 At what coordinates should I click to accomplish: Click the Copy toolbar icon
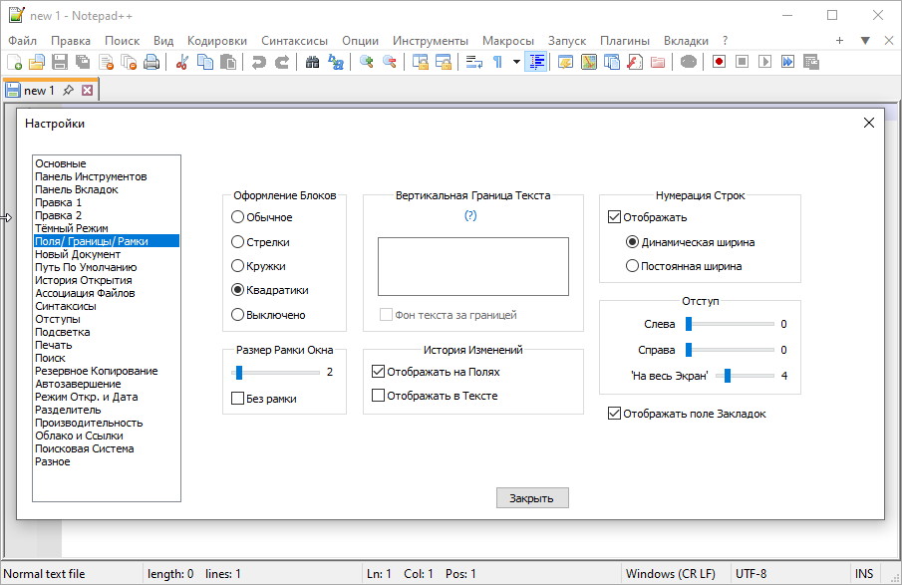(204, 62)
